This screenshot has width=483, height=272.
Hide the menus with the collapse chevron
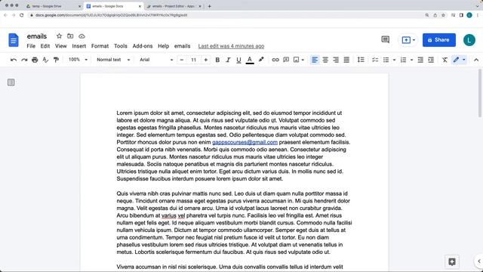pyautogui.click(x=476, y=60)
